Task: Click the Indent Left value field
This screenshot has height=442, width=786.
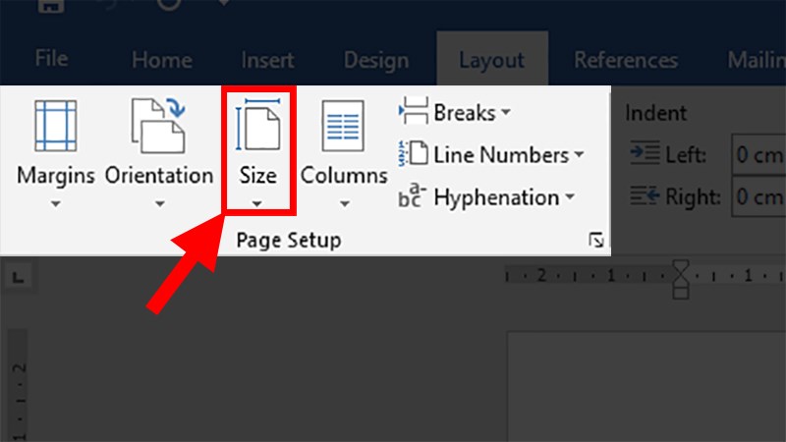Action: [x=758, y=154]
